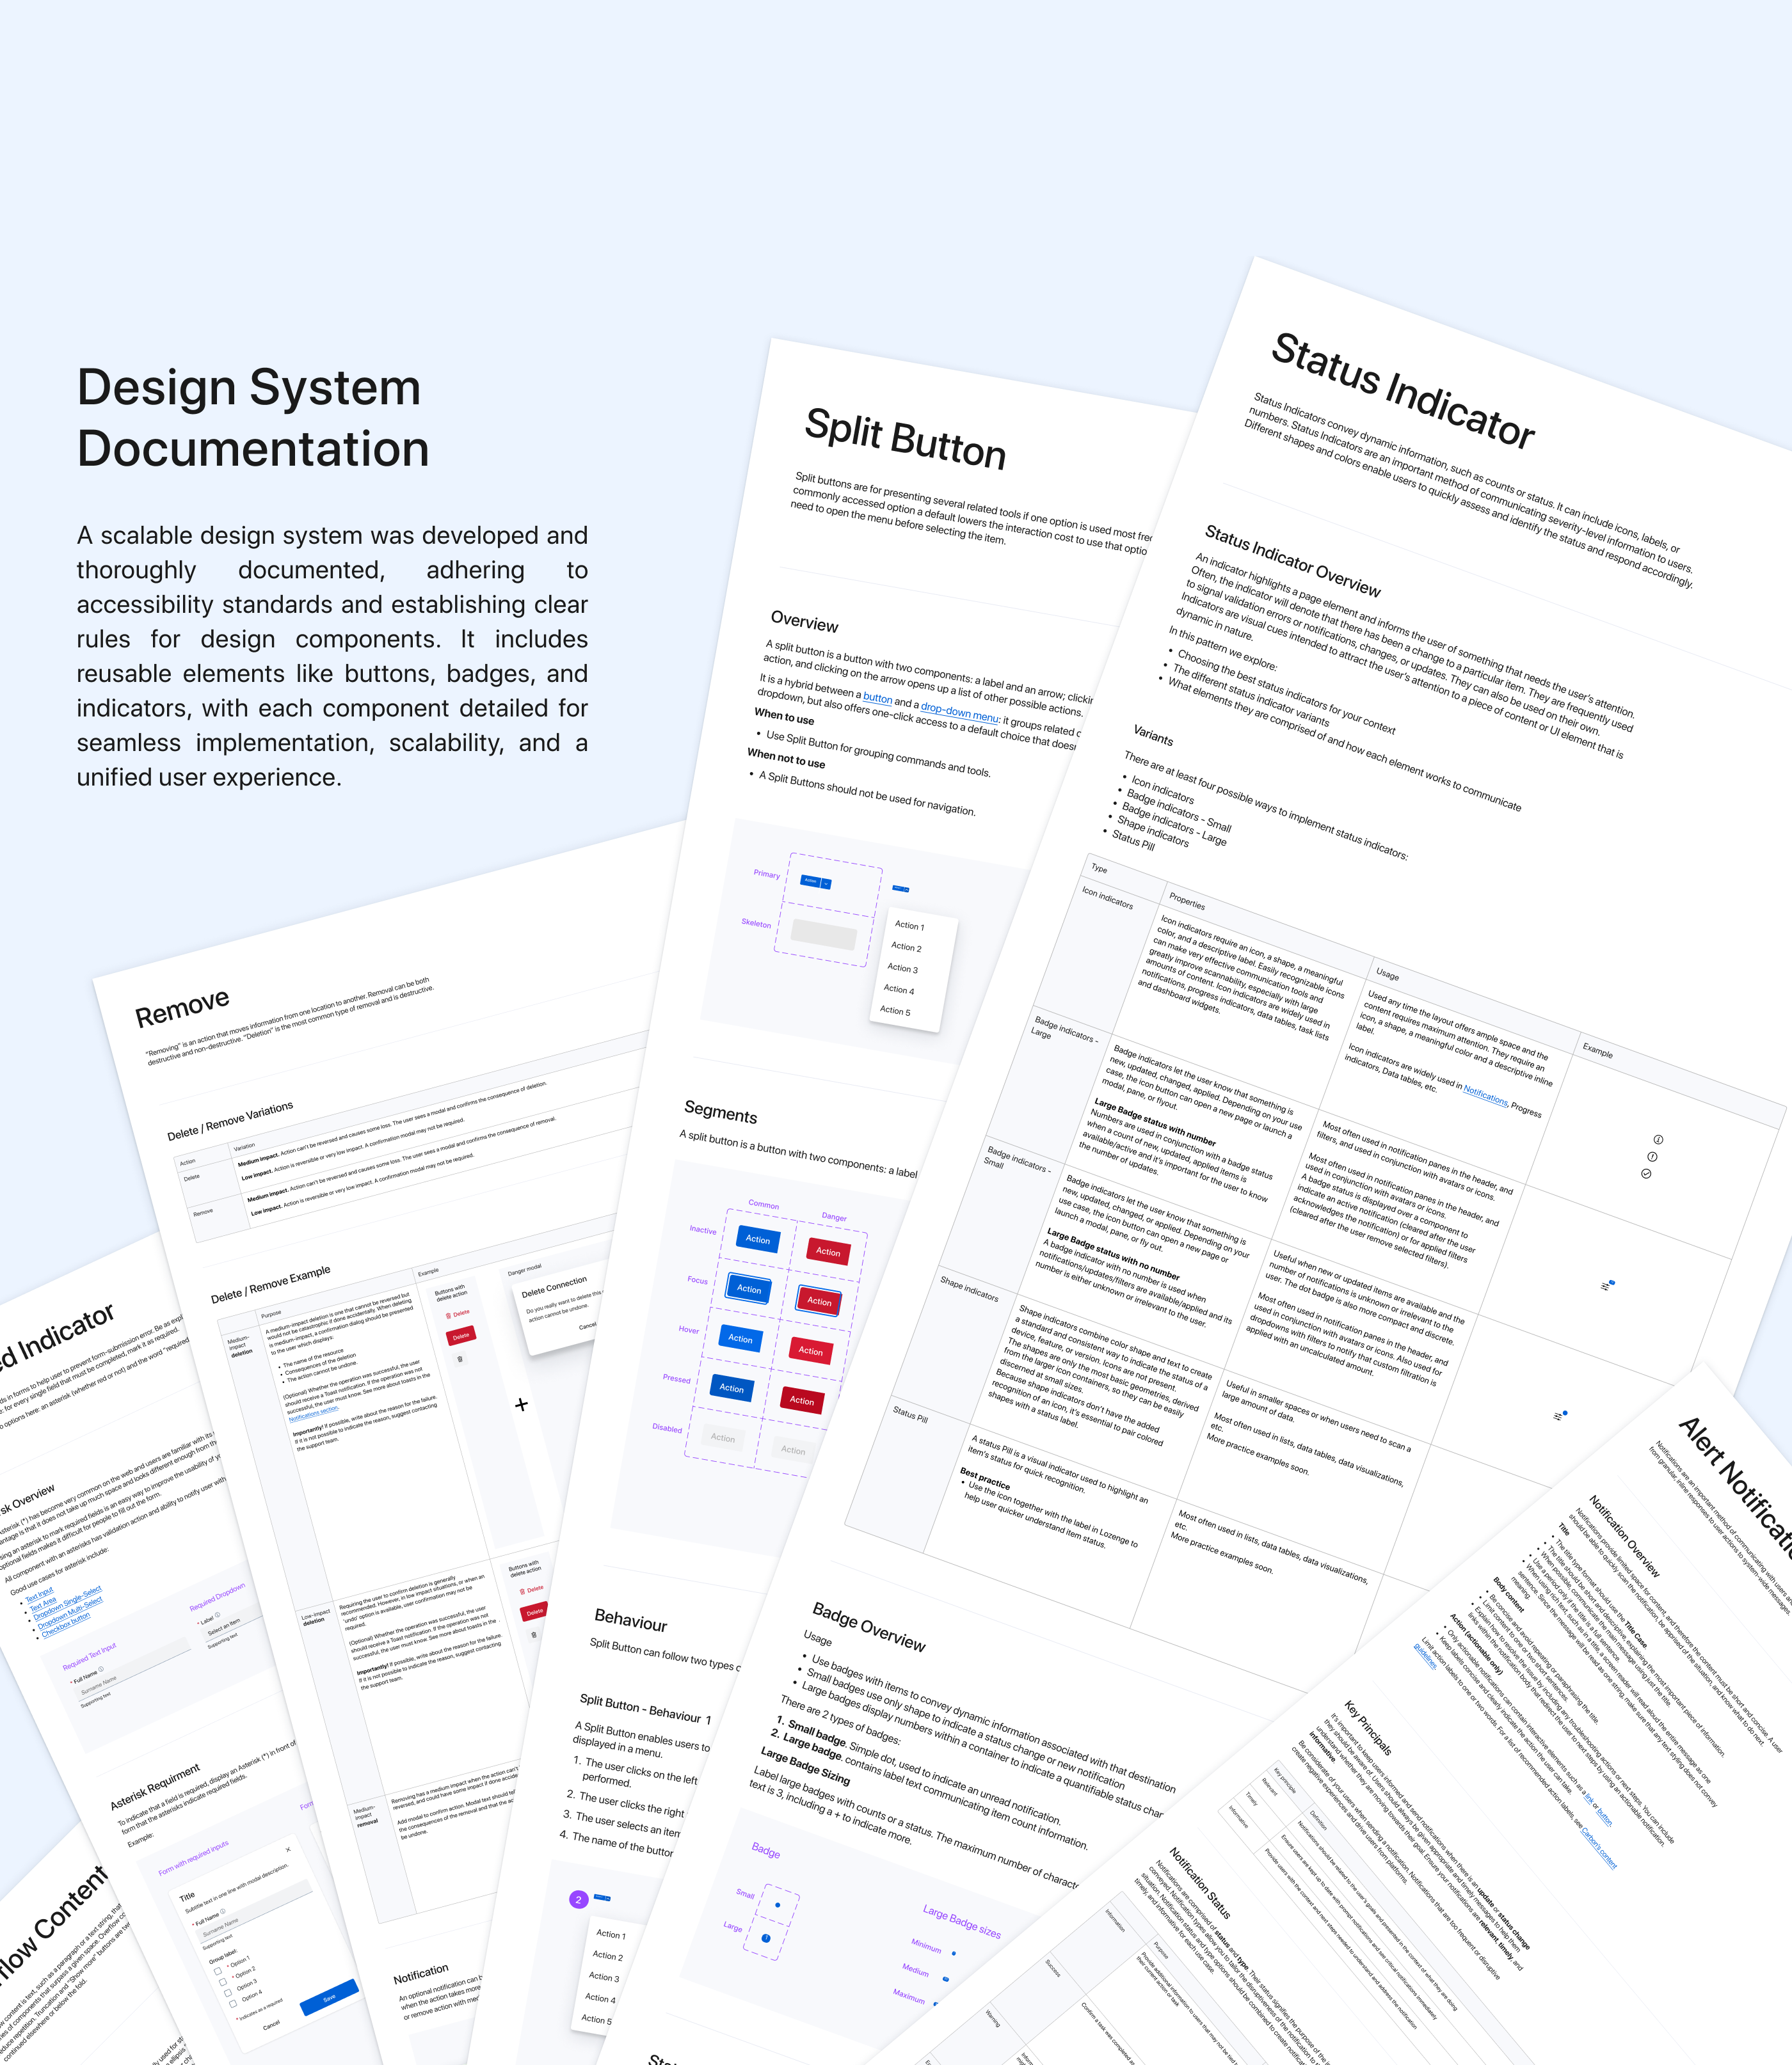The height and width of the screenshot is (2065, 1792).
Task: Click the Pressed Common Action button
Action: click(x=731, y=1388)
